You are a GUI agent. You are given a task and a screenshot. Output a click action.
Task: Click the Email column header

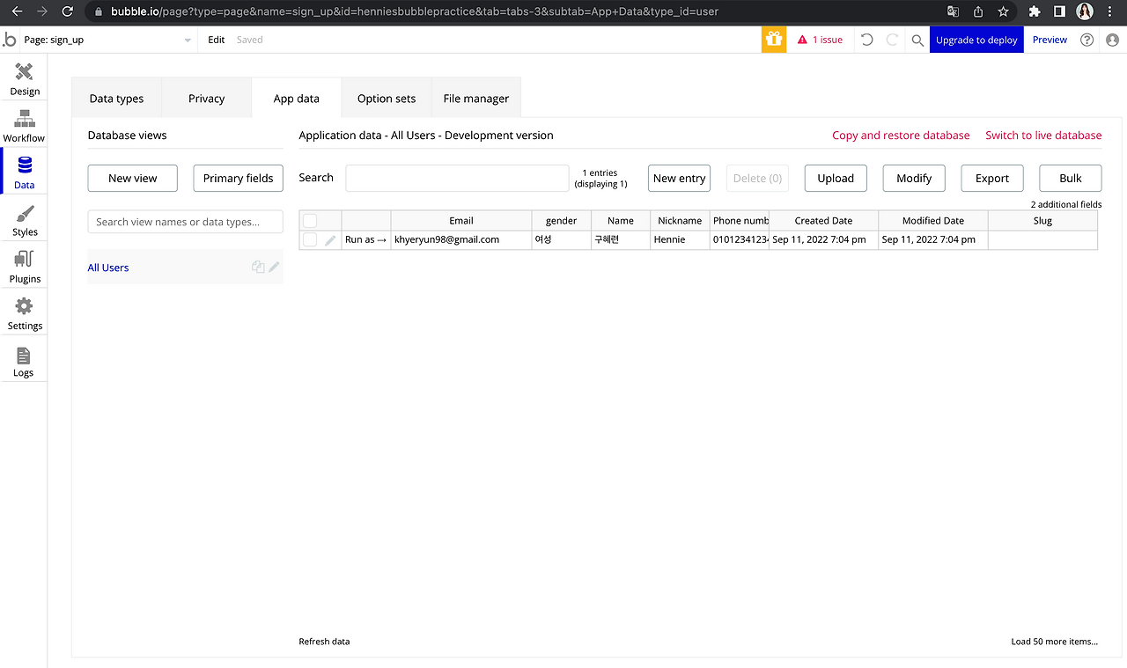[461, 221]
